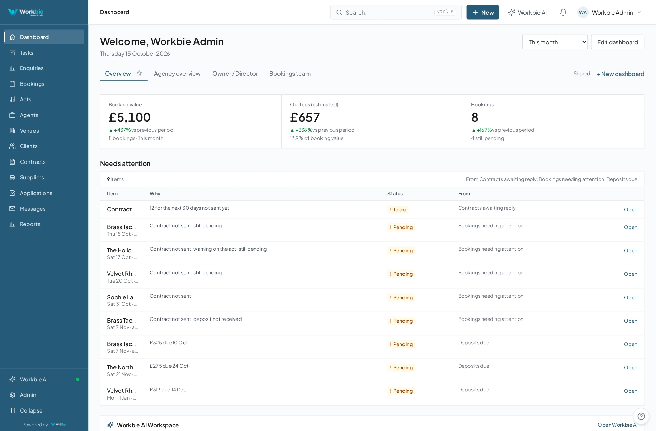
Task: Click the Ctrl K shortcut hint
Action: pyautogui.click(x=445, y=12)
